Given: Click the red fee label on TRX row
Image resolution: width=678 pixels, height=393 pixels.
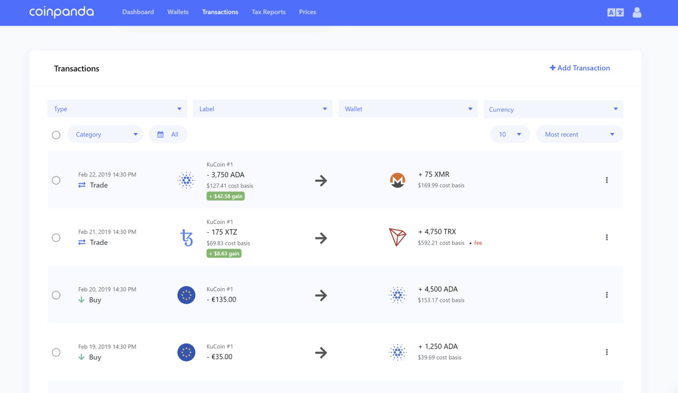Looking at the screenshot, I should click(x=478, y=243).
